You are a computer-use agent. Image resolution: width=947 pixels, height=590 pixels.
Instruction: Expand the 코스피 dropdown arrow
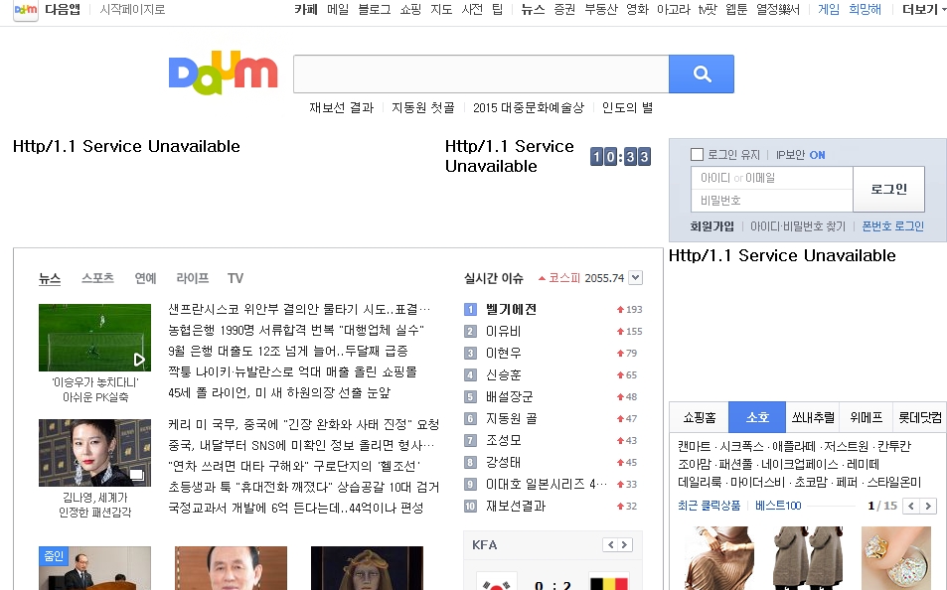635,278
